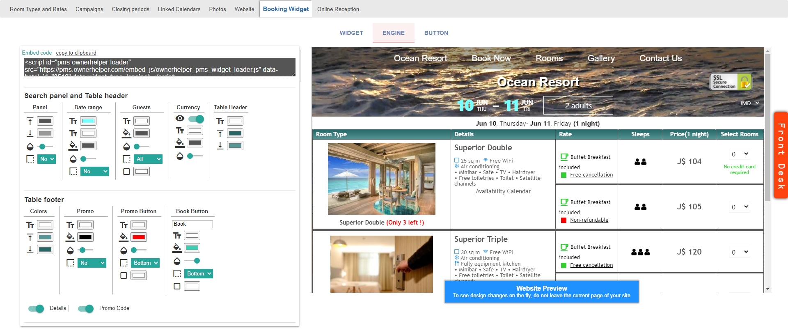This screenshot has height=335, width=788.
Task: Click the Guests fill bucket icon
Action: [x=126, y=133]
